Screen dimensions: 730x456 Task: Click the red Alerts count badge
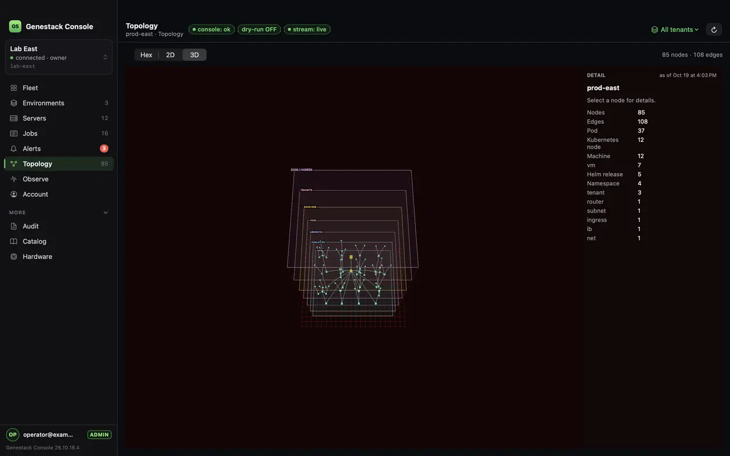coord(104,149)
